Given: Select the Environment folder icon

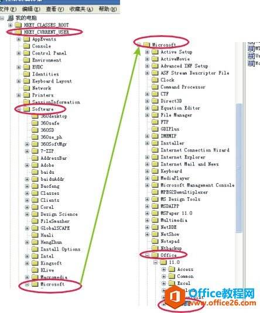Looking at the screenshot, I should (26, 60).
